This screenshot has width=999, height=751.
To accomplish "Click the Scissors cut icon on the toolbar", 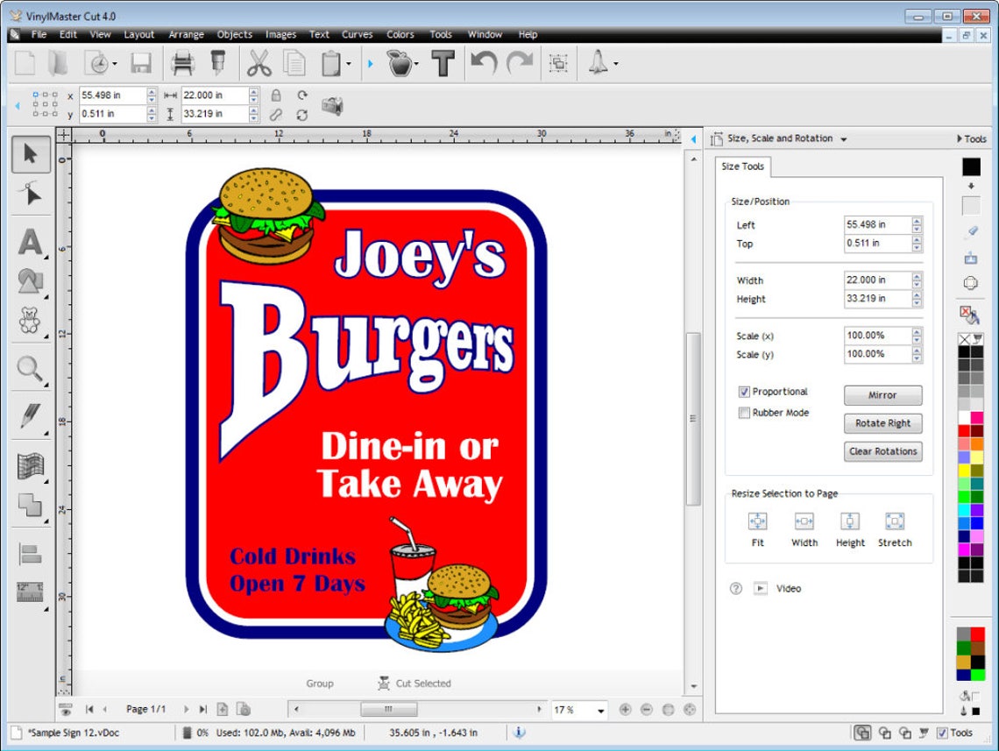I will click(259, 64).
